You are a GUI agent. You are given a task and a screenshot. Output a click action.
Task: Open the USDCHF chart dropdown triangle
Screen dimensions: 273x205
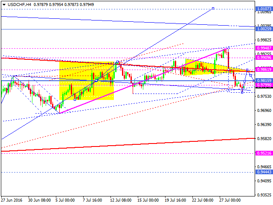(4, 5)
